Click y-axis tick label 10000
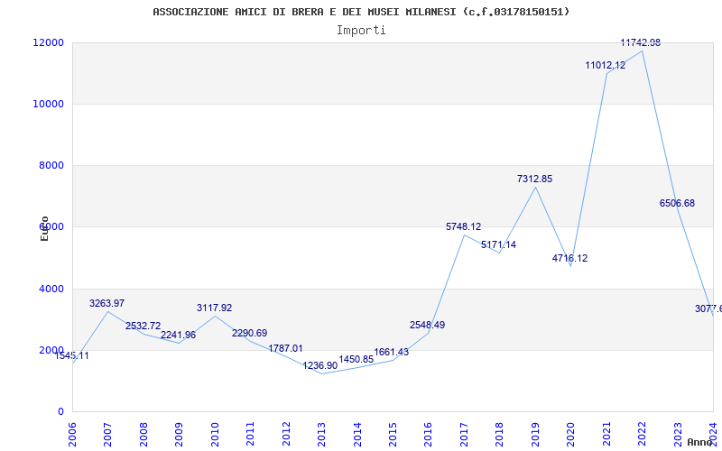 (x=49, y=104)
